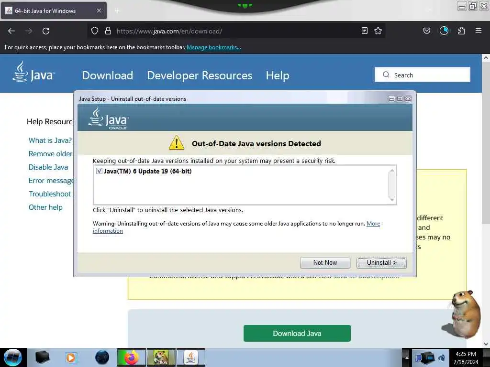490x367 pixels.
Task: Open the Pocket save icon
Action: click(x=426, y=31)
